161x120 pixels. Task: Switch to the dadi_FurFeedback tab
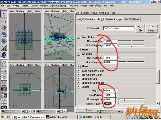click(x=86, y=19)
